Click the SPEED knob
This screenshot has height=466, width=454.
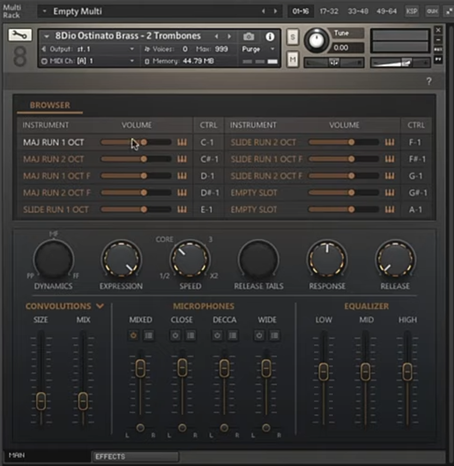point(190,259)
